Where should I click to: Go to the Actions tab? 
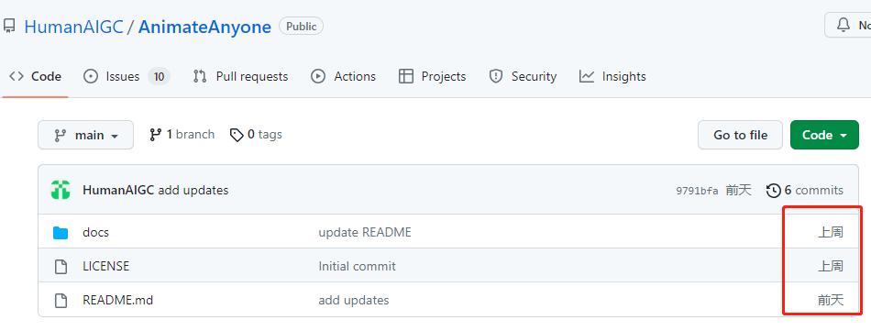click(343, 77)
